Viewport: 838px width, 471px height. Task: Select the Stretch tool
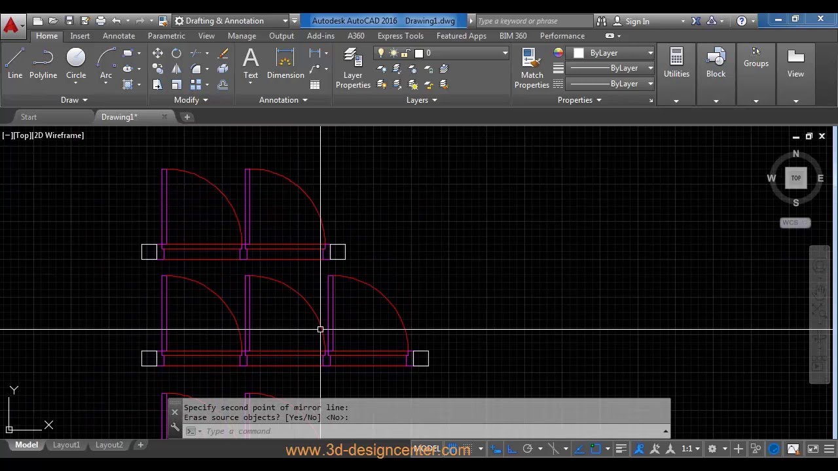pyautogui.click(x=158, y=84)
